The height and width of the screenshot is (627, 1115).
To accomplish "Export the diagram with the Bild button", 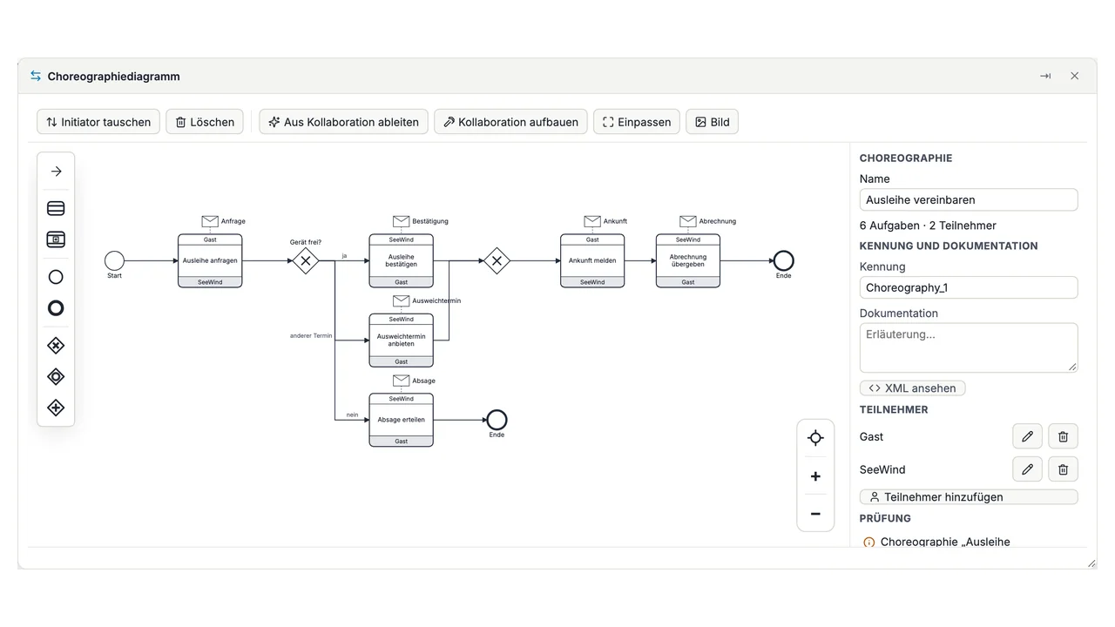I will pos(712,122).
